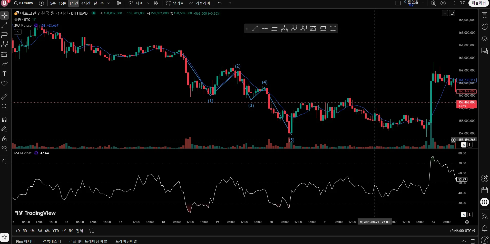Undo the last chart action
The image size is (490, 244).
click(220, 3)
